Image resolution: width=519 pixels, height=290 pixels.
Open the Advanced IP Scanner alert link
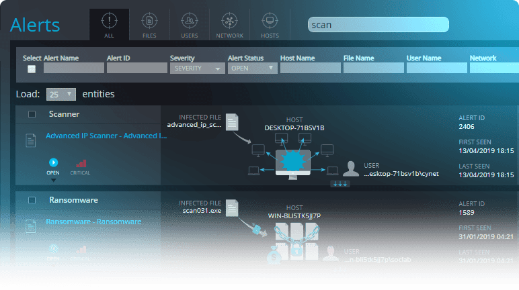(106, 136)
